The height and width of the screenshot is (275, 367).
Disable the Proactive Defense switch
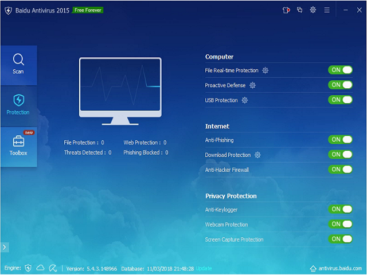click(340, 85)
